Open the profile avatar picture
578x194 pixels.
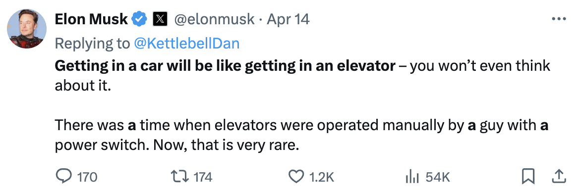27,29
